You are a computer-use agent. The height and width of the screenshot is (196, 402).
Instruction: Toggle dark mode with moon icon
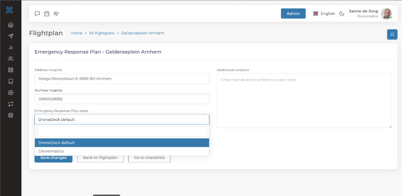pyautogui.click(x=342, y=13)
